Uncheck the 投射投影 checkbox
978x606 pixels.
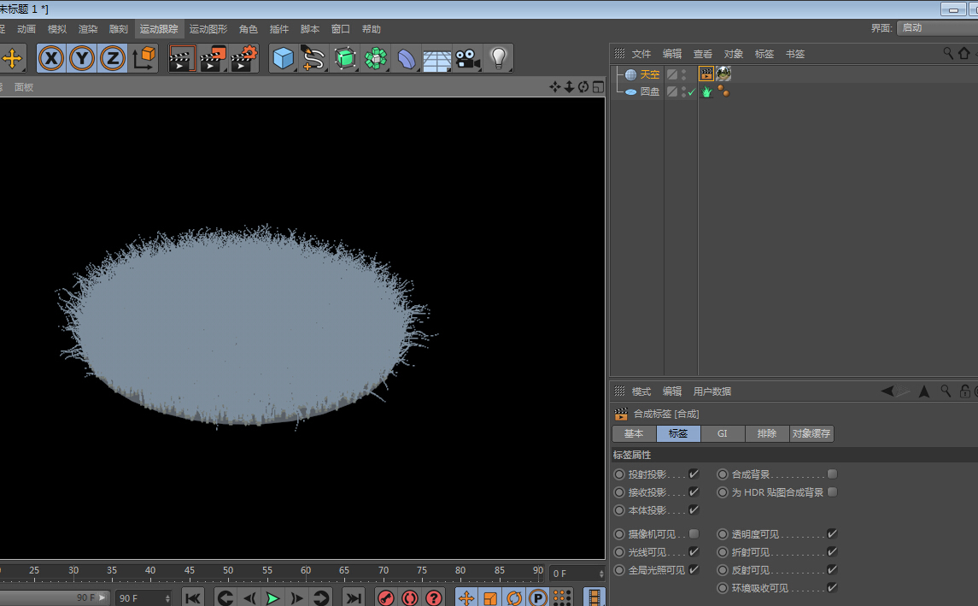(x=694, y=474)
